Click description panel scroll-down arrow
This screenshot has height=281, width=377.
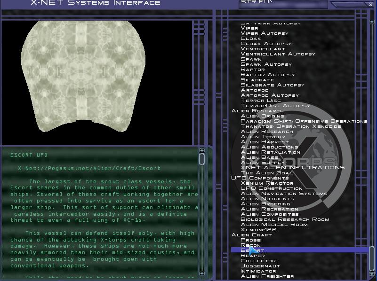point(202,273)
